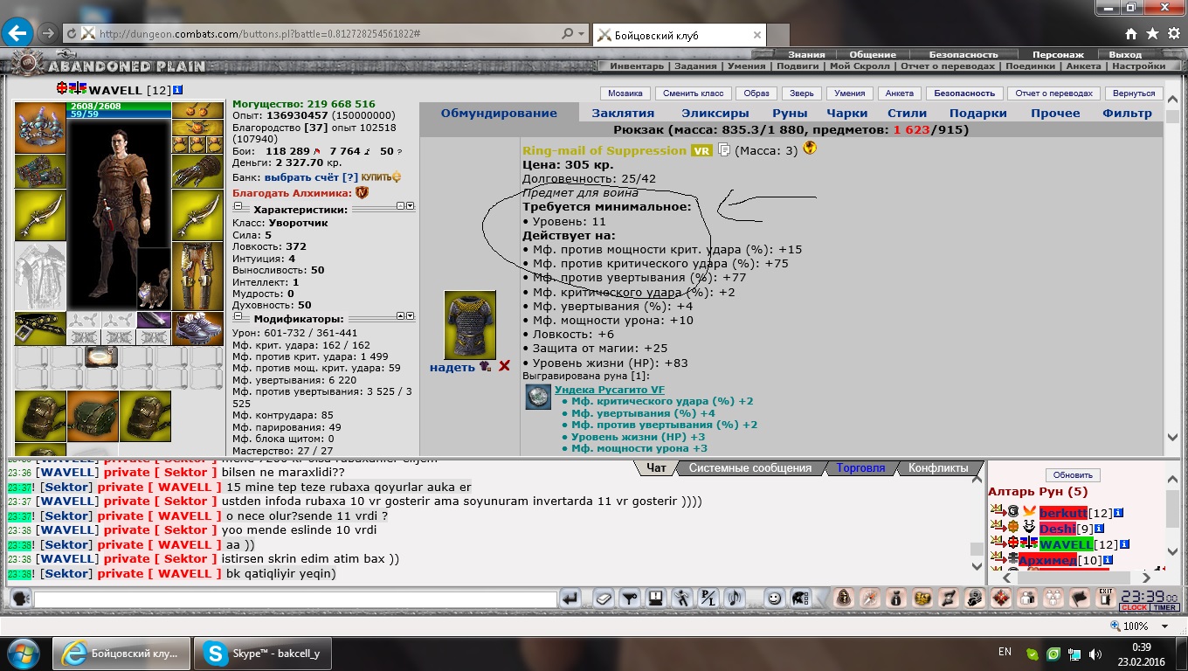Switch to the Стили tab
The image size is (1188, 671).
pos(907,113)
